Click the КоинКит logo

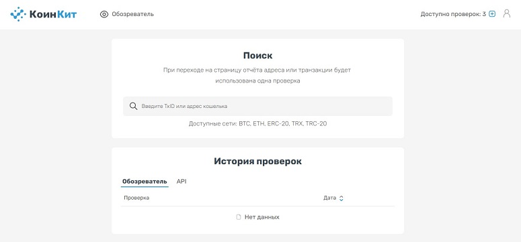[x=44, y=14]
